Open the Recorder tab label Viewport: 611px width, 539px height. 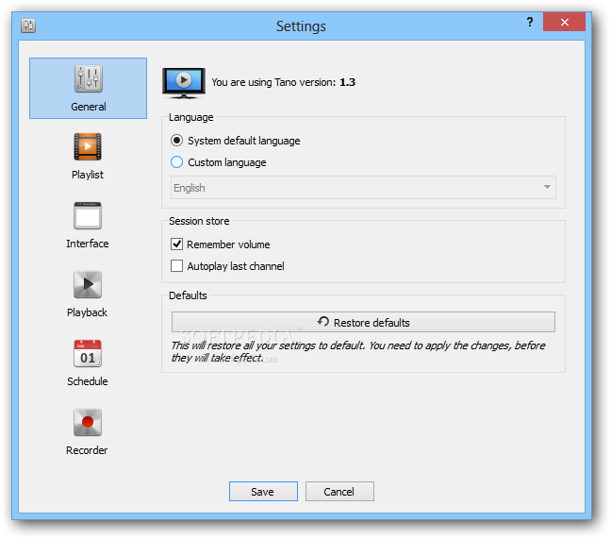(x=87, y=450)
